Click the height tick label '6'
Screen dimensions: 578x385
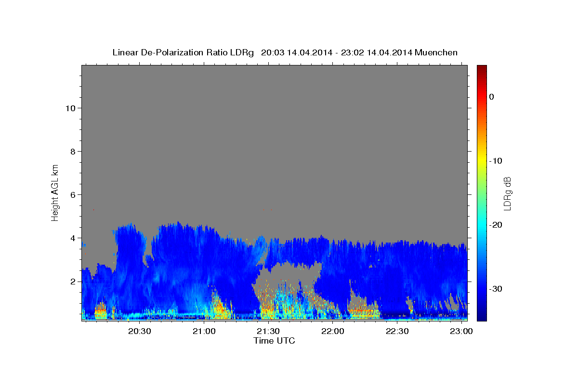click(73, 194)
